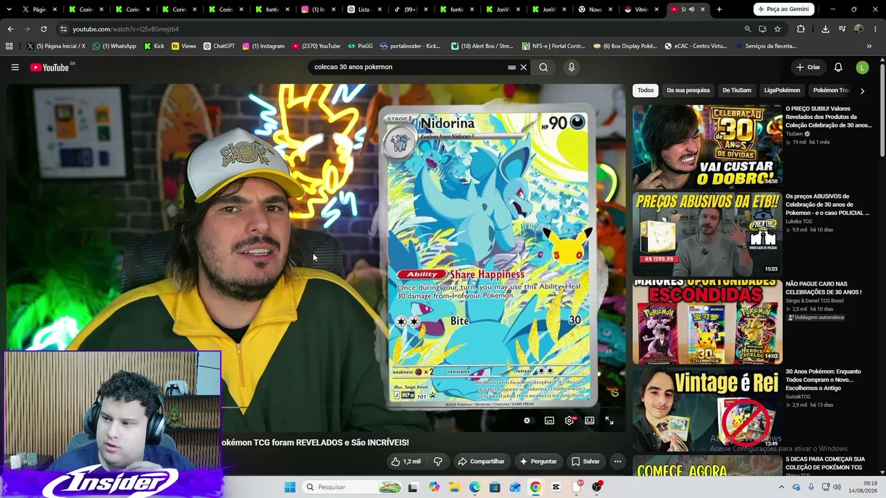Open 'NÃO PAGUE CARO NAS CELEBRAÇÕES' video title
The height and width of the screenshot is (498, 886).
(823, 288)
